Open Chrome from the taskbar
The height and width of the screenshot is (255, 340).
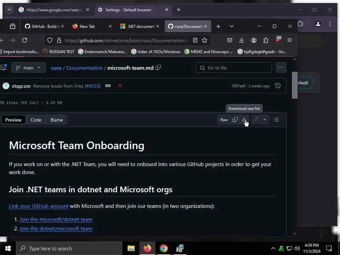(163, 248)
